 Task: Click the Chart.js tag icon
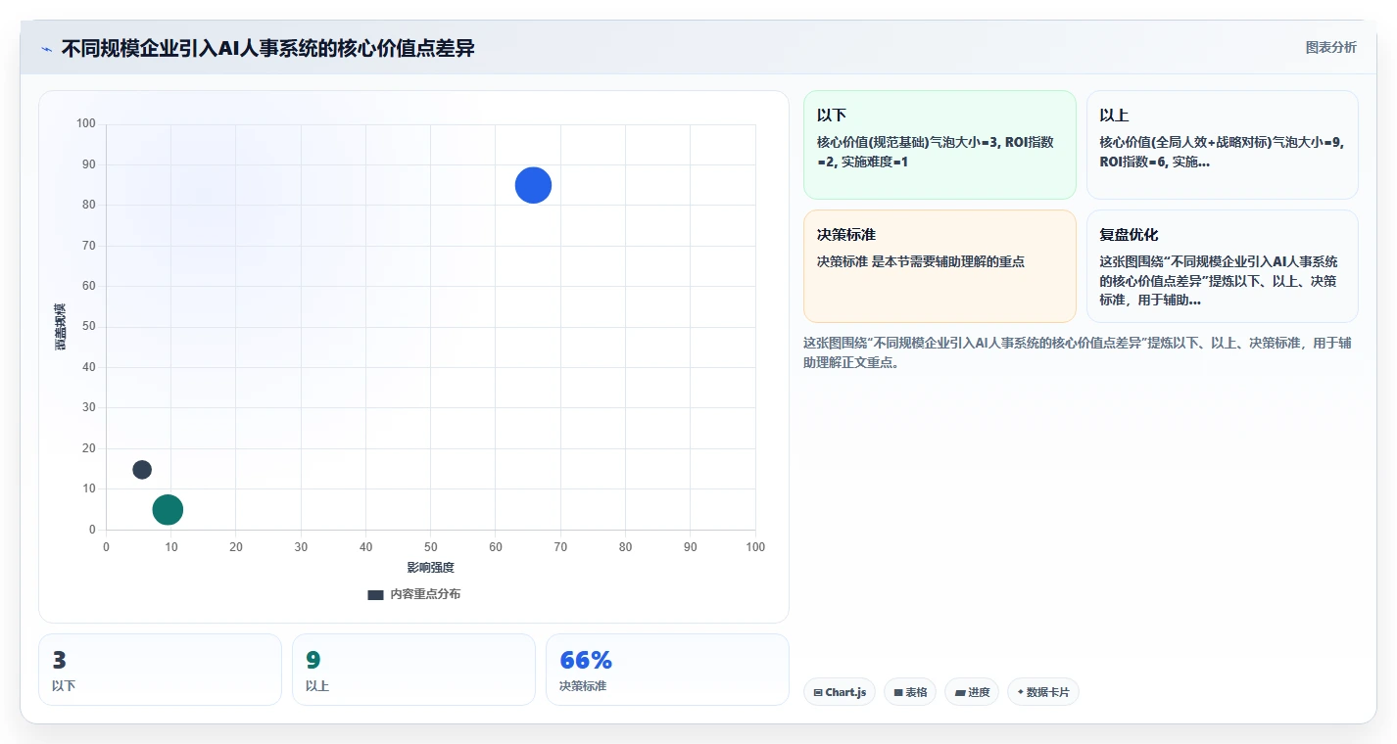coord(818,693)
